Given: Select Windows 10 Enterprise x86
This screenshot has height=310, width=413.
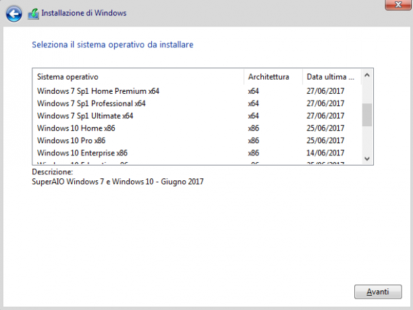Looking at the screenshot, I should coord(197,153).
